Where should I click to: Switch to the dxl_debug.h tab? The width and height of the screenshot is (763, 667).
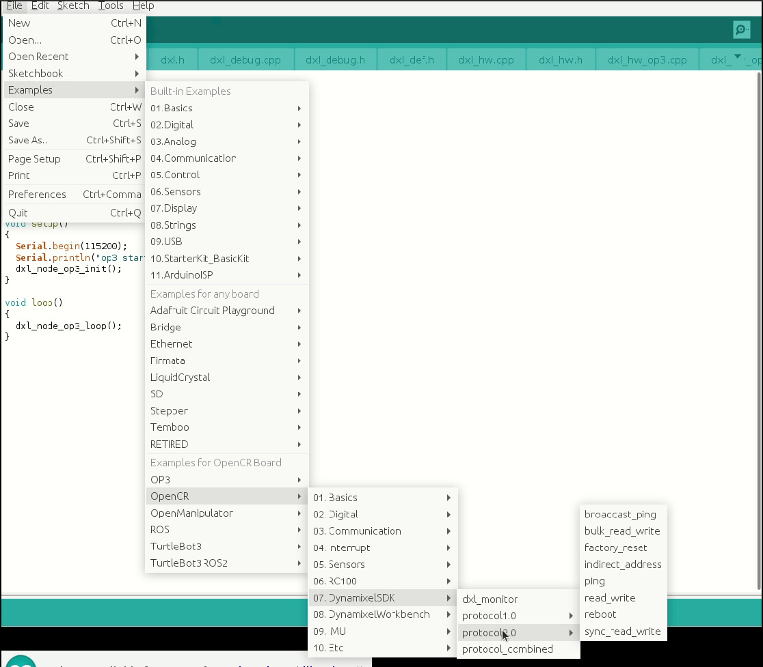pos(335,60)
